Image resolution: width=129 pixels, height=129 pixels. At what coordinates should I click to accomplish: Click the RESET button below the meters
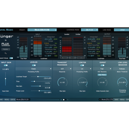[72, 58]
